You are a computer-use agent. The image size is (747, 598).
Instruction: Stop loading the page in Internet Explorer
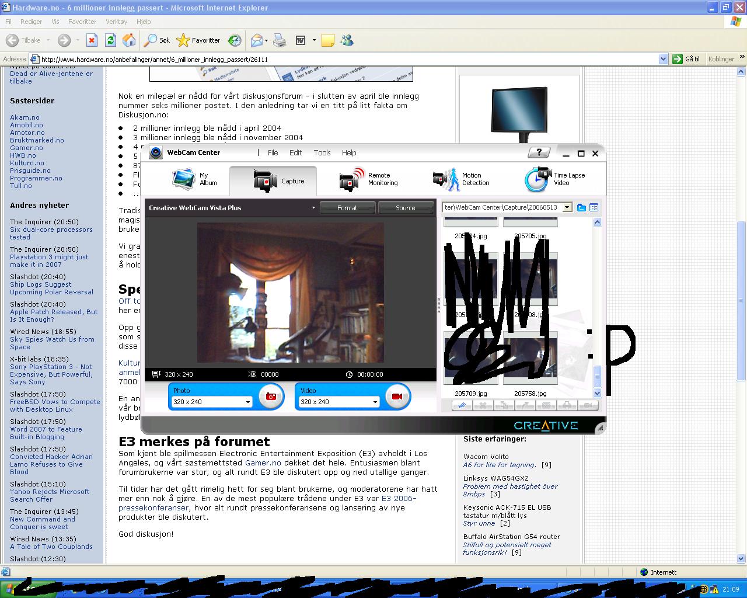coord(92,40)
